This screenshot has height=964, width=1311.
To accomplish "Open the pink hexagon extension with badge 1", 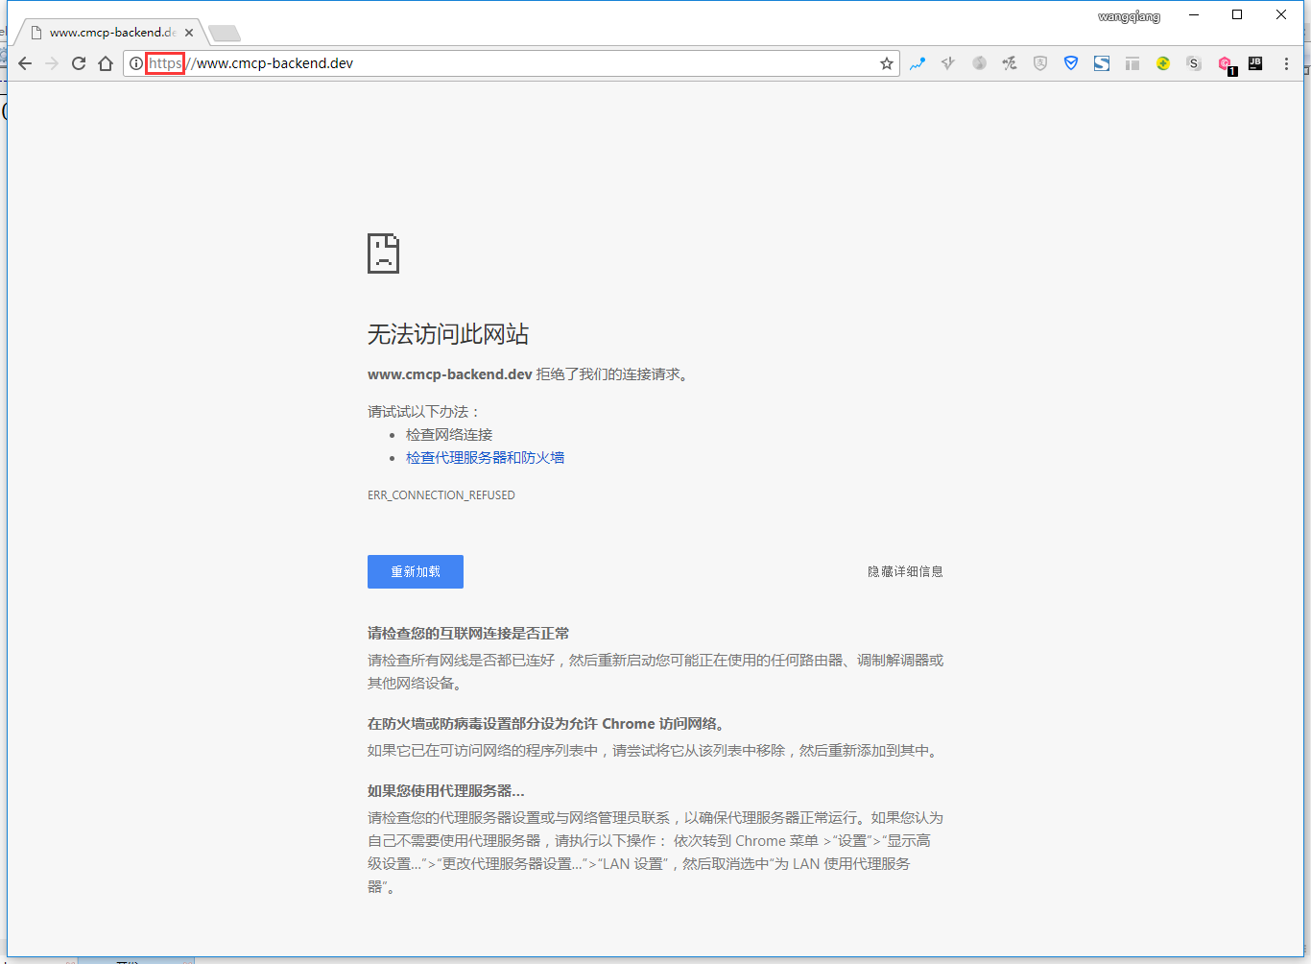I will (x=1226, y=64).
